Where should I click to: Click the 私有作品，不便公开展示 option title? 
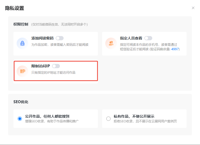coord(134,116)
